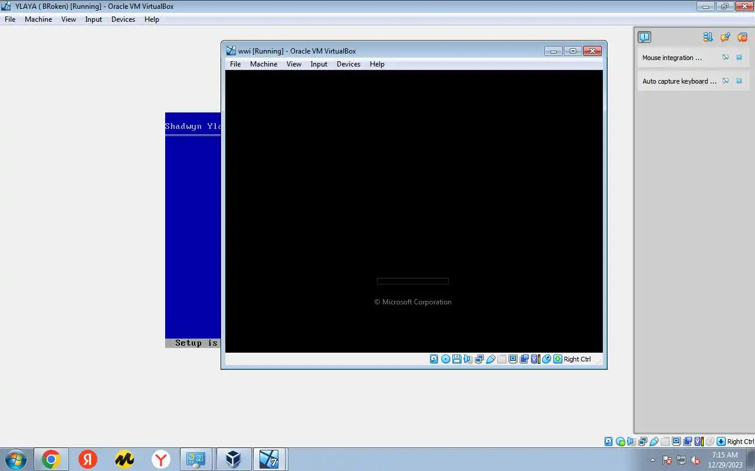
Task: Click mouse integration indicator in wwi status bar
Action: click(x=547, y=359)
